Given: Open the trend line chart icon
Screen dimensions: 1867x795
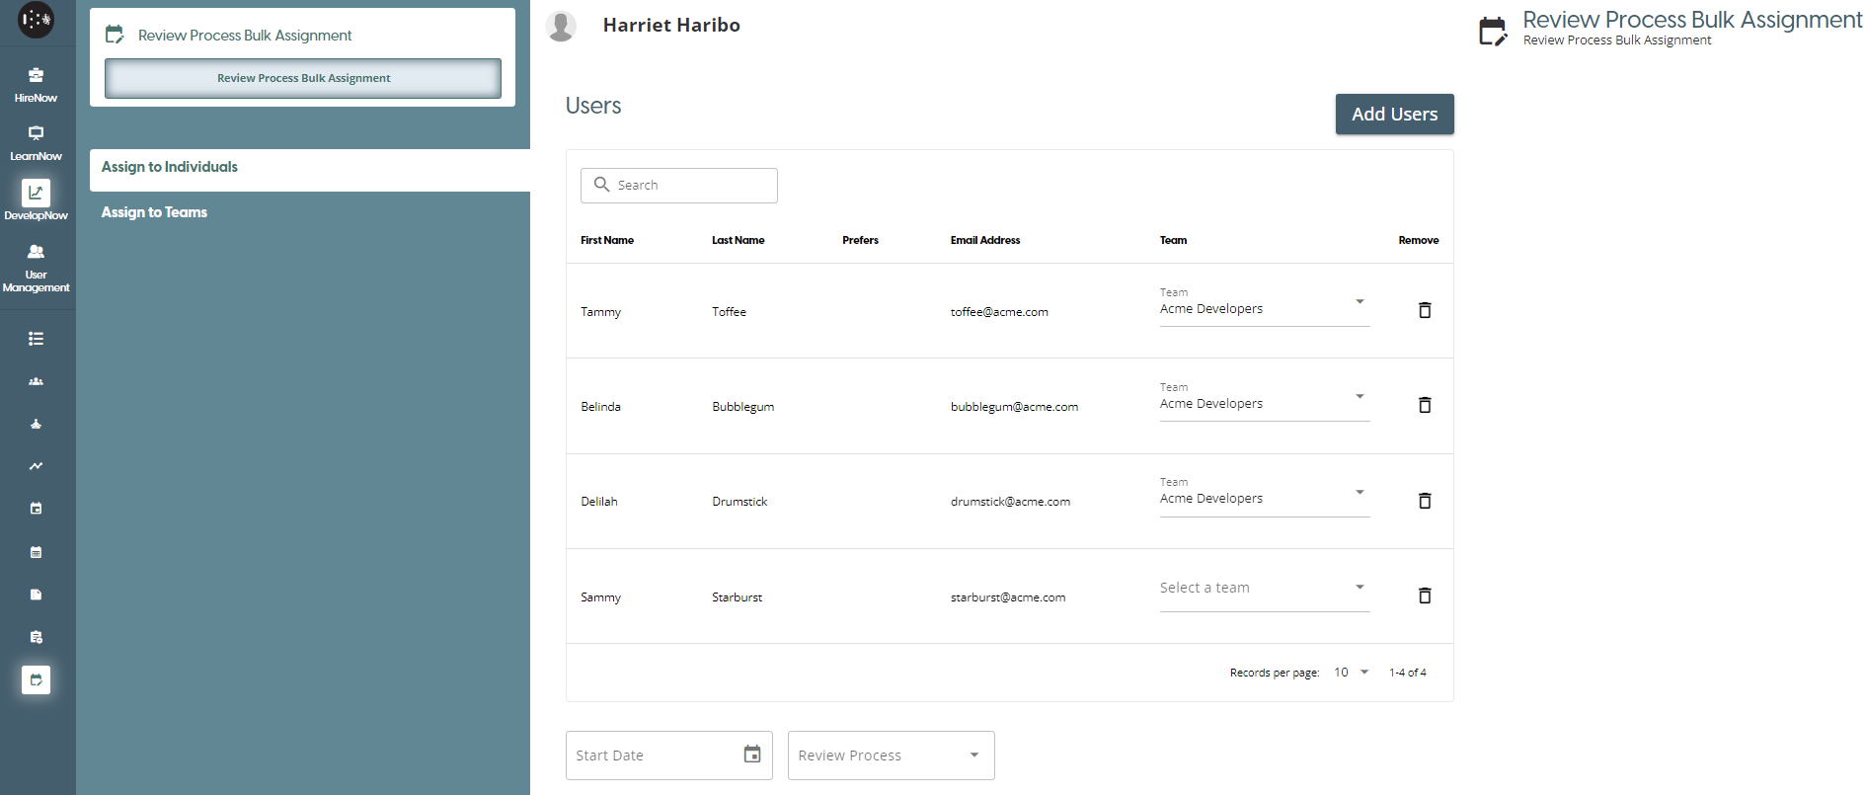Looking at the screenshot, I should (x=36, y=466).
